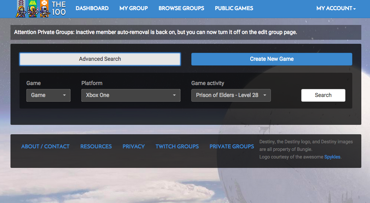The height and width of the screenshot is (203, 370).
Task: Click the Spykles credit link
Action: 332,157
